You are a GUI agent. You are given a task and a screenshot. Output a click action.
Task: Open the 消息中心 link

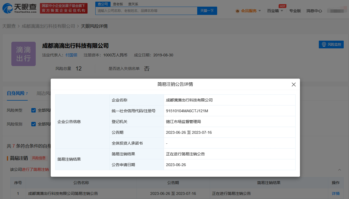point(314,11)
